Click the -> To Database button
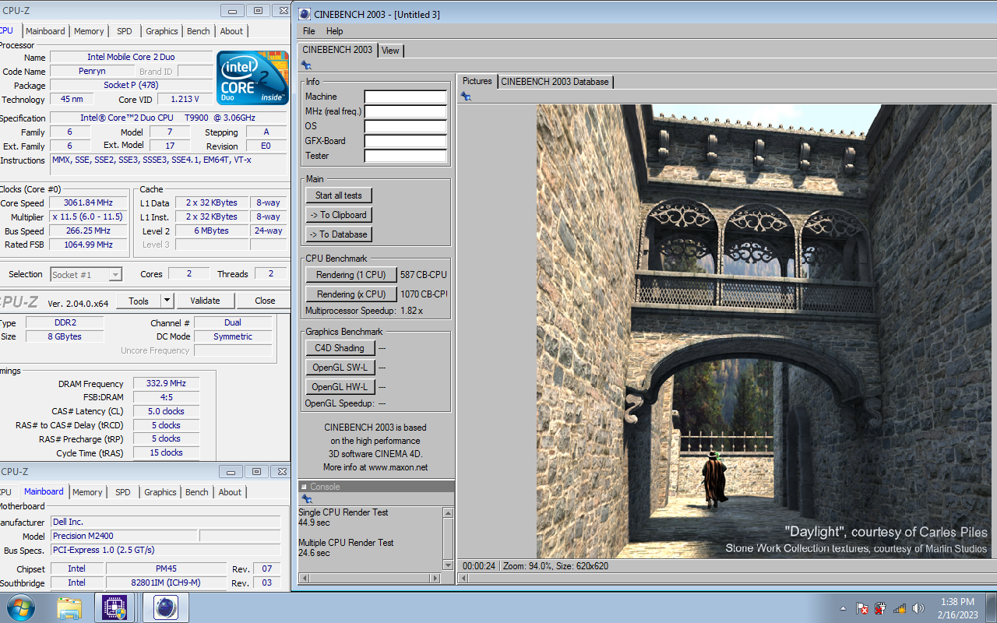This screenshot has width=997, height=623. tap(339, 234)
